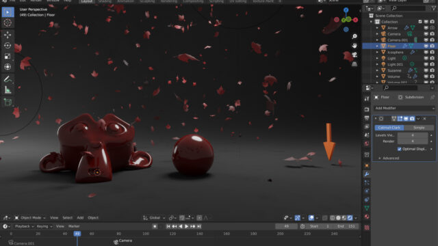This screenshot has height=246, width=438.
Task: Toggle render visibility for Light
Action: click(x=432, y=58)
